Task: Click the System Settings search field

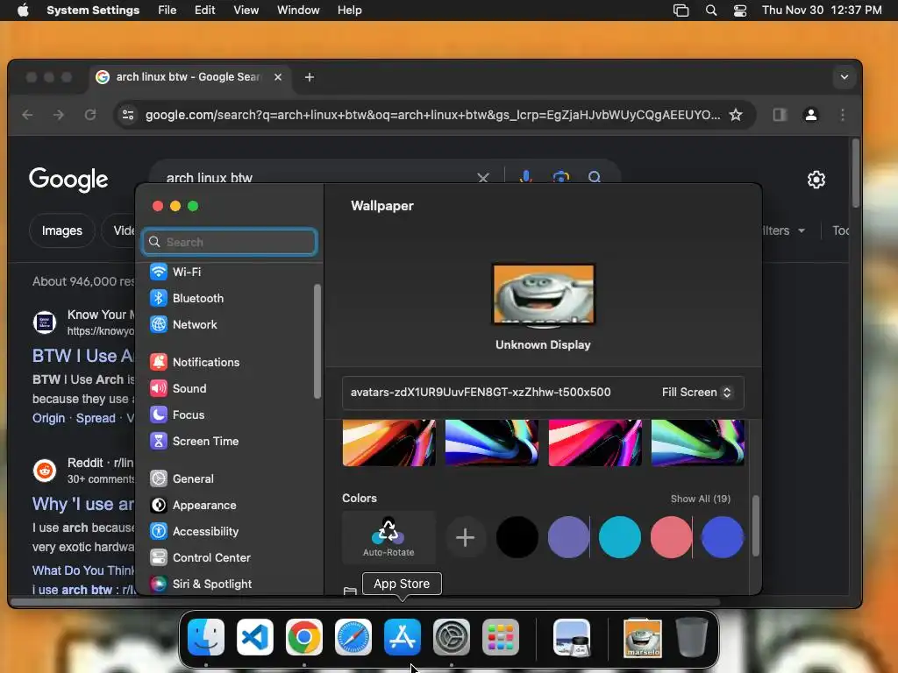Action: point(229,242)
